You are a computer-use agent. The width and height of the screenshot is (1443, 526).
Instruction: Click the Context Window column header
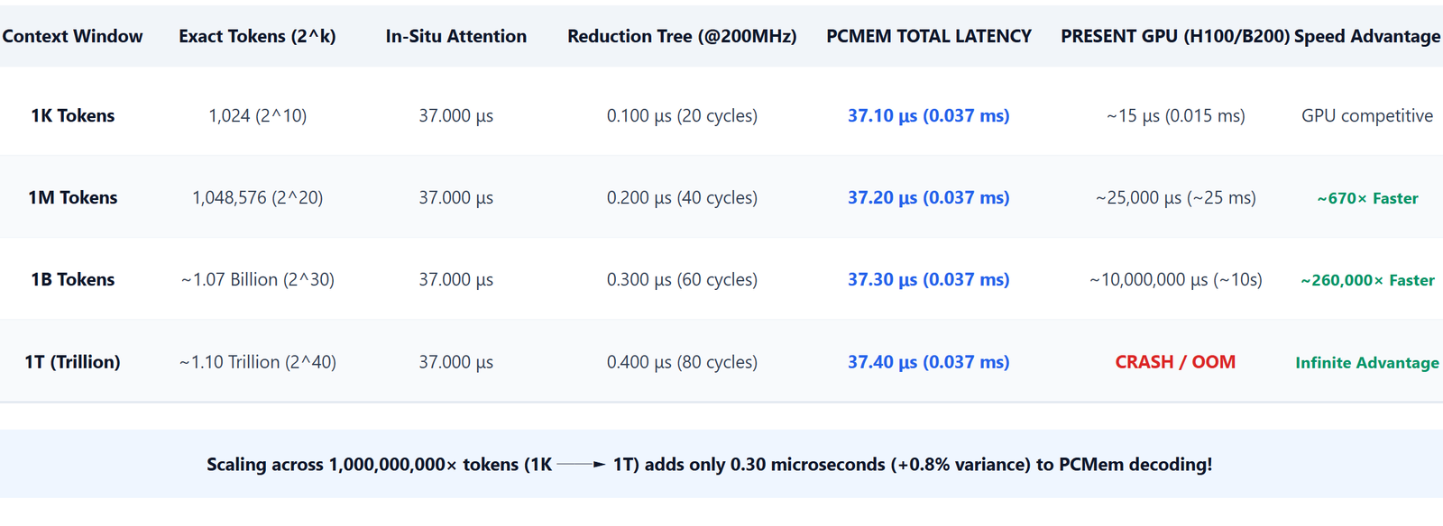pos(72,36)
